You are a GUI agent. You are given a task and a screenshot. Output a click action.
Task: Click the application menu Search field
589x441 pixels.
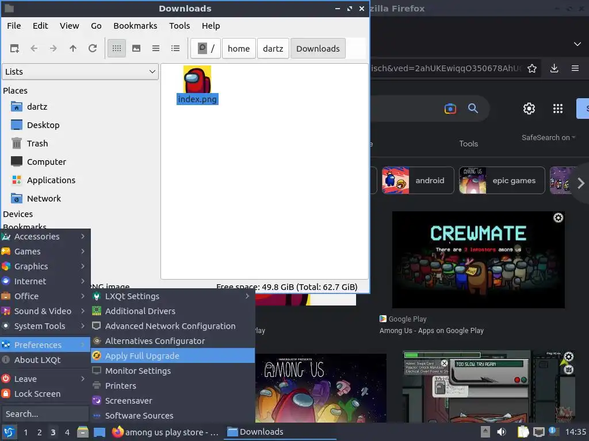pos(45,414)
